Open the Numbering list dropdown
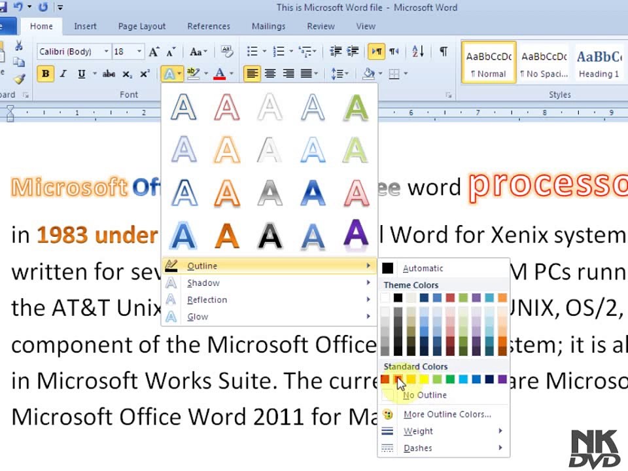The width and height of the screenshot is (628, 471). [290, 51]
